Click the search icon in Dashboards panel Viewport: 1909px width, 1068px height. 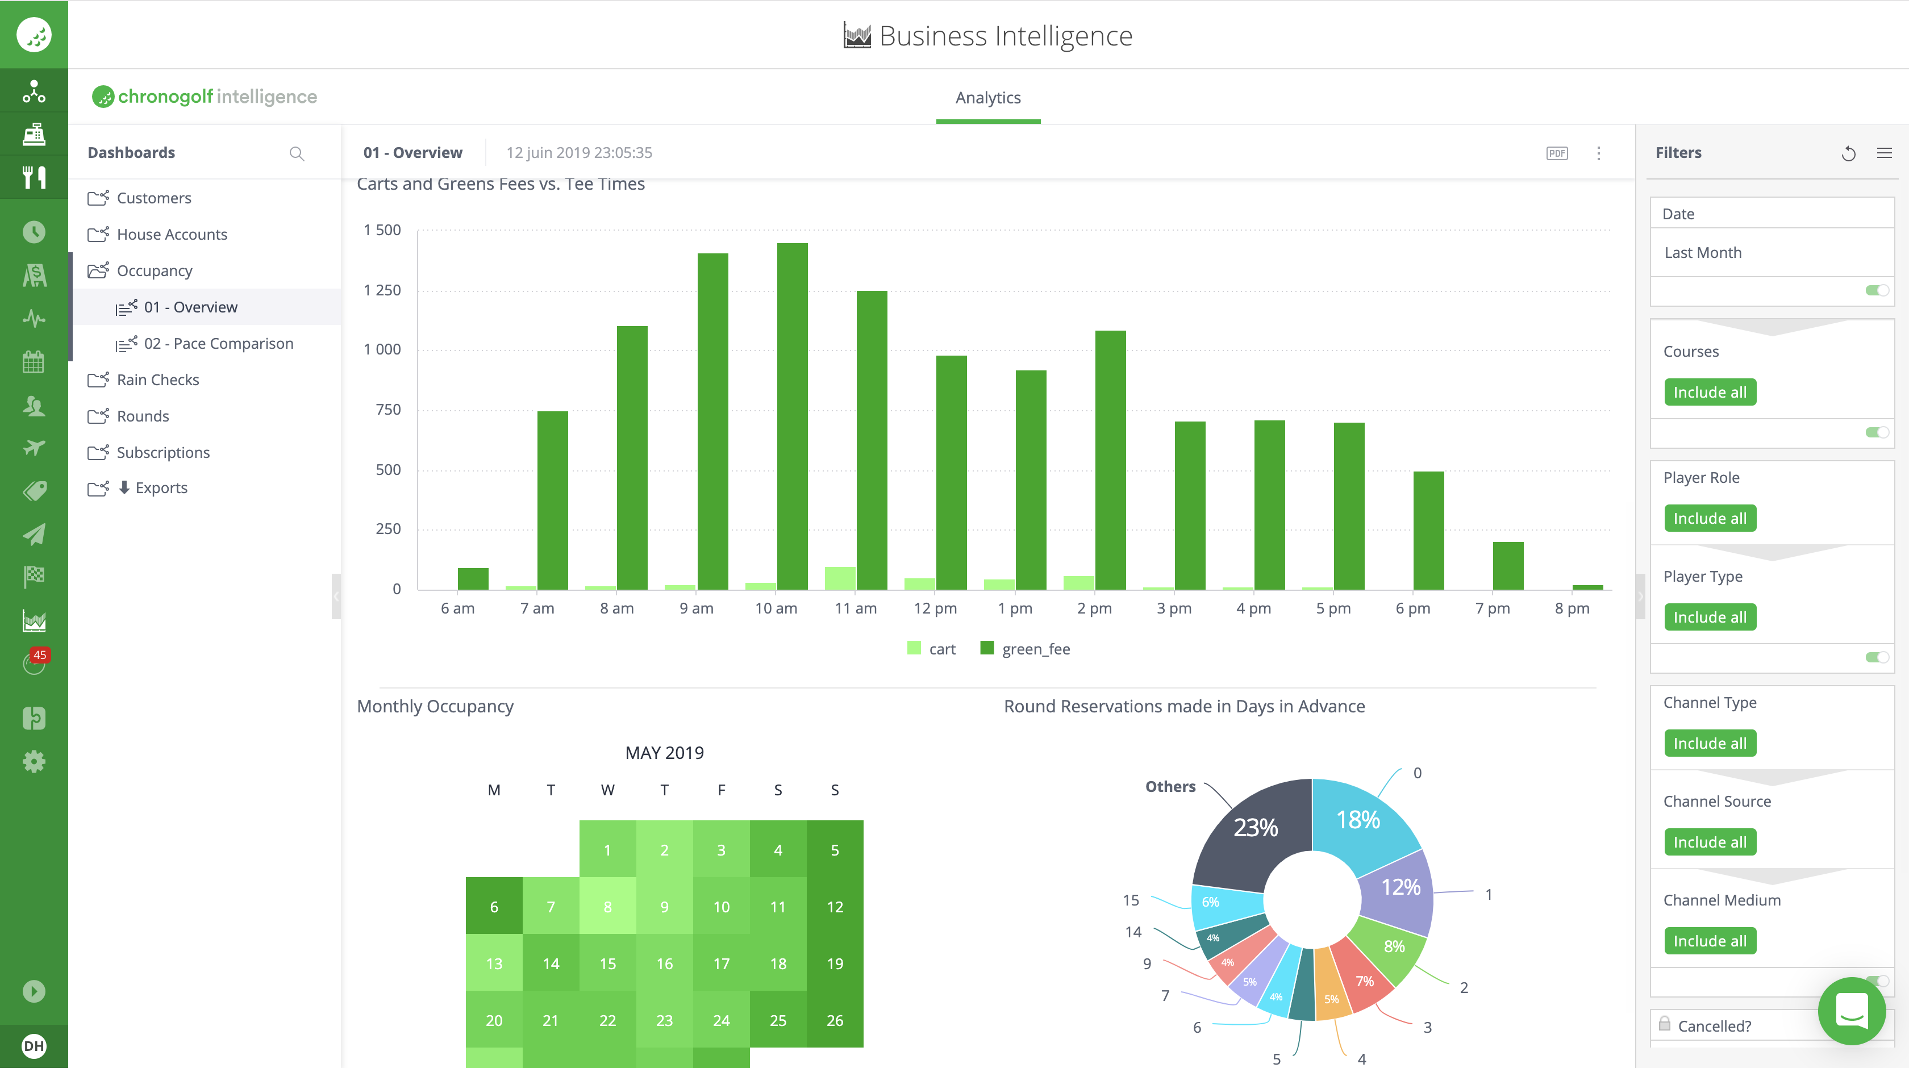click(x=297, y=153)
